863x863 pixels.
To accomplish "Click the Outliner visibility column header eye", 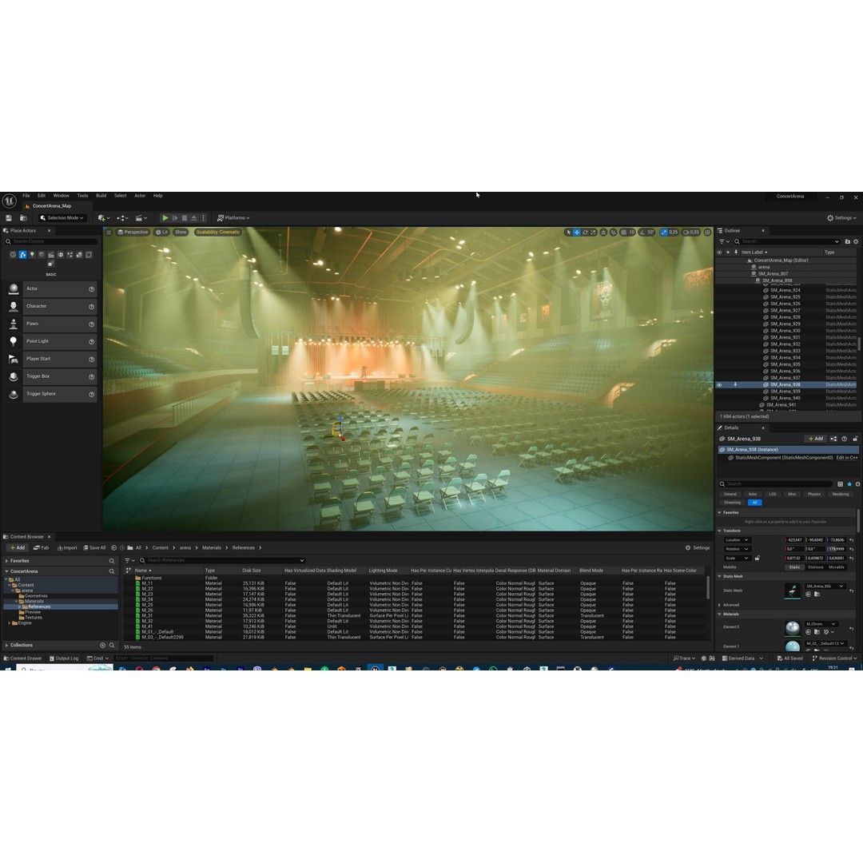I will click(x=719, y=252).
